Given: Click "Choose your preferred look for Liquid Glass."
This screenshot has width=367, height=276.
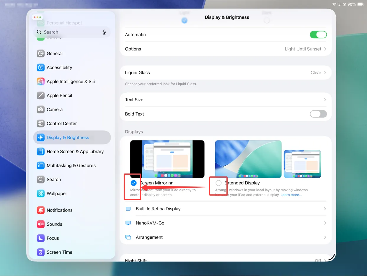Looking at the screenshot, I should click(x=161, y=84).
